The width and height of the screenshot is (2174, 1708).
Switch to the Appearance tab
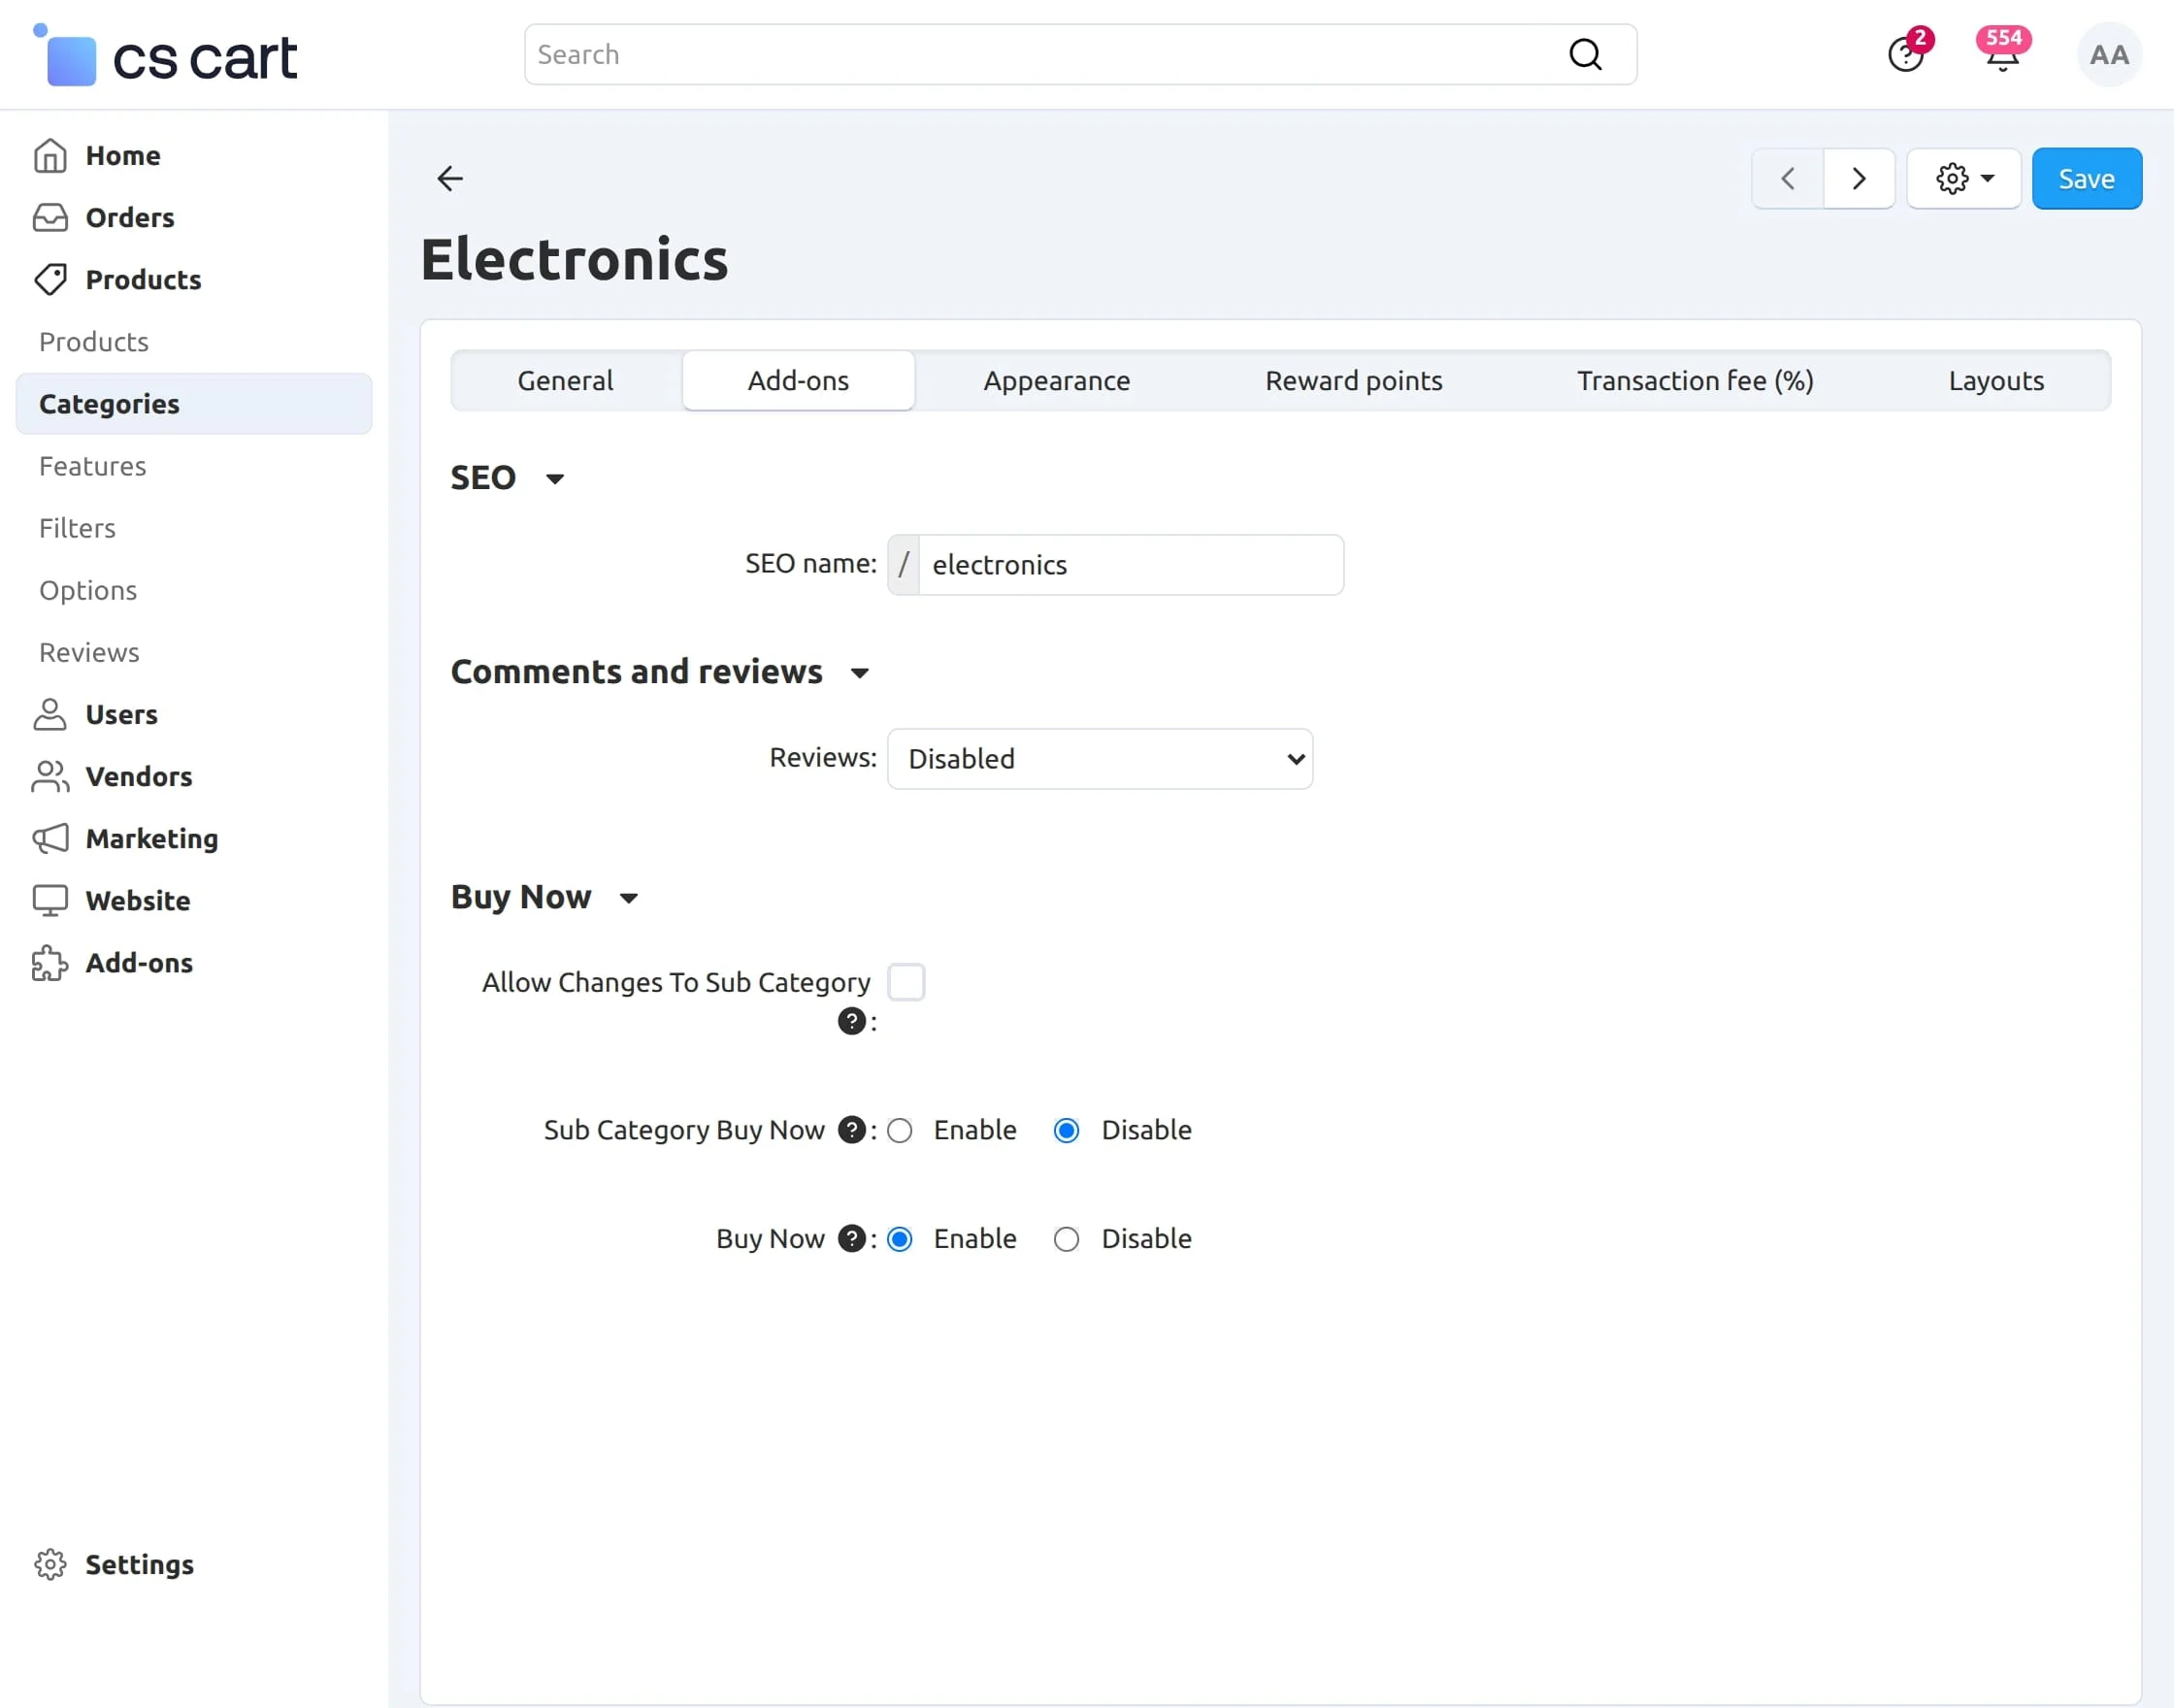1056,380
